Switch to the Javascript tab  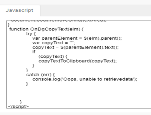point(19,10)
